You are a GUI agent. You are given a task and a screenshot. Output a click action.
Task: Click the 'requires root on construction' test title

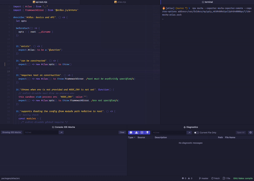click(x=41, y=75)
